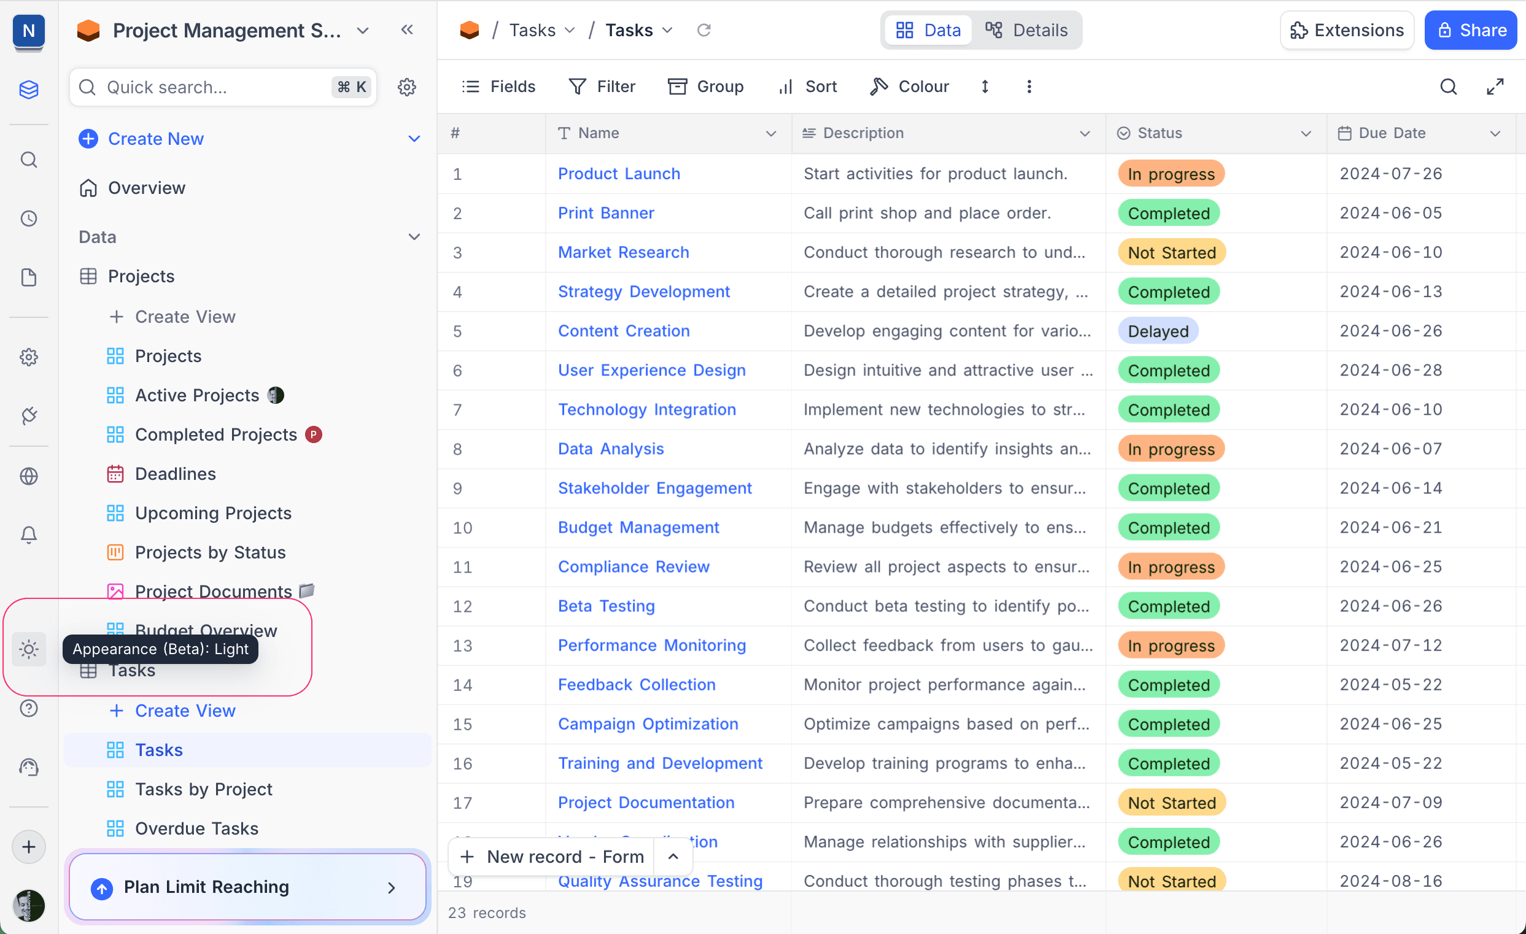This screenshot has width=1526, height=934.
Task: Open the Filter menu
Action: tap(602, 87)
